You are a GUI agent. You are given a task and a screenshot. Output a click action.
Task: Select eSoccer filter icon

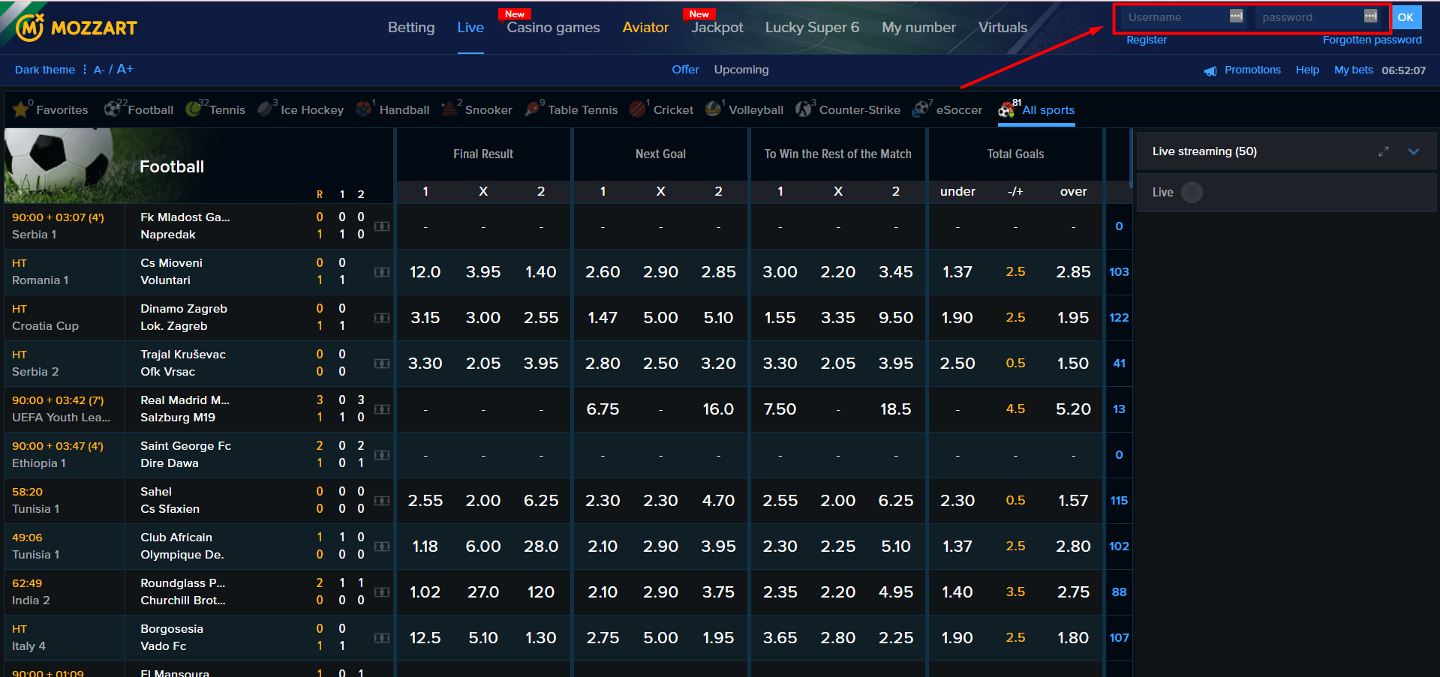(x=921, y=109)
